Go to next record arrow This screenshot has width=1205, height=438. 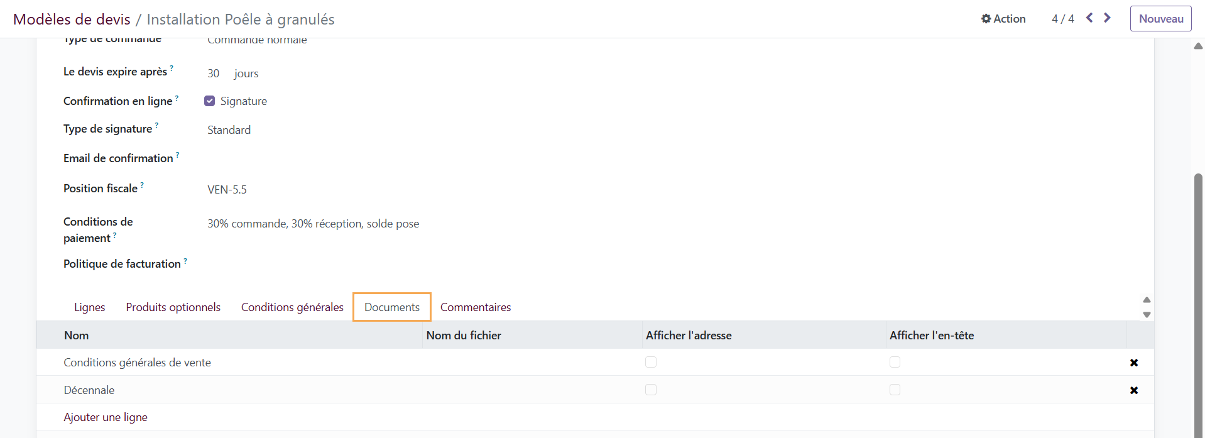pyautogui.click(x=1107, y=18)
